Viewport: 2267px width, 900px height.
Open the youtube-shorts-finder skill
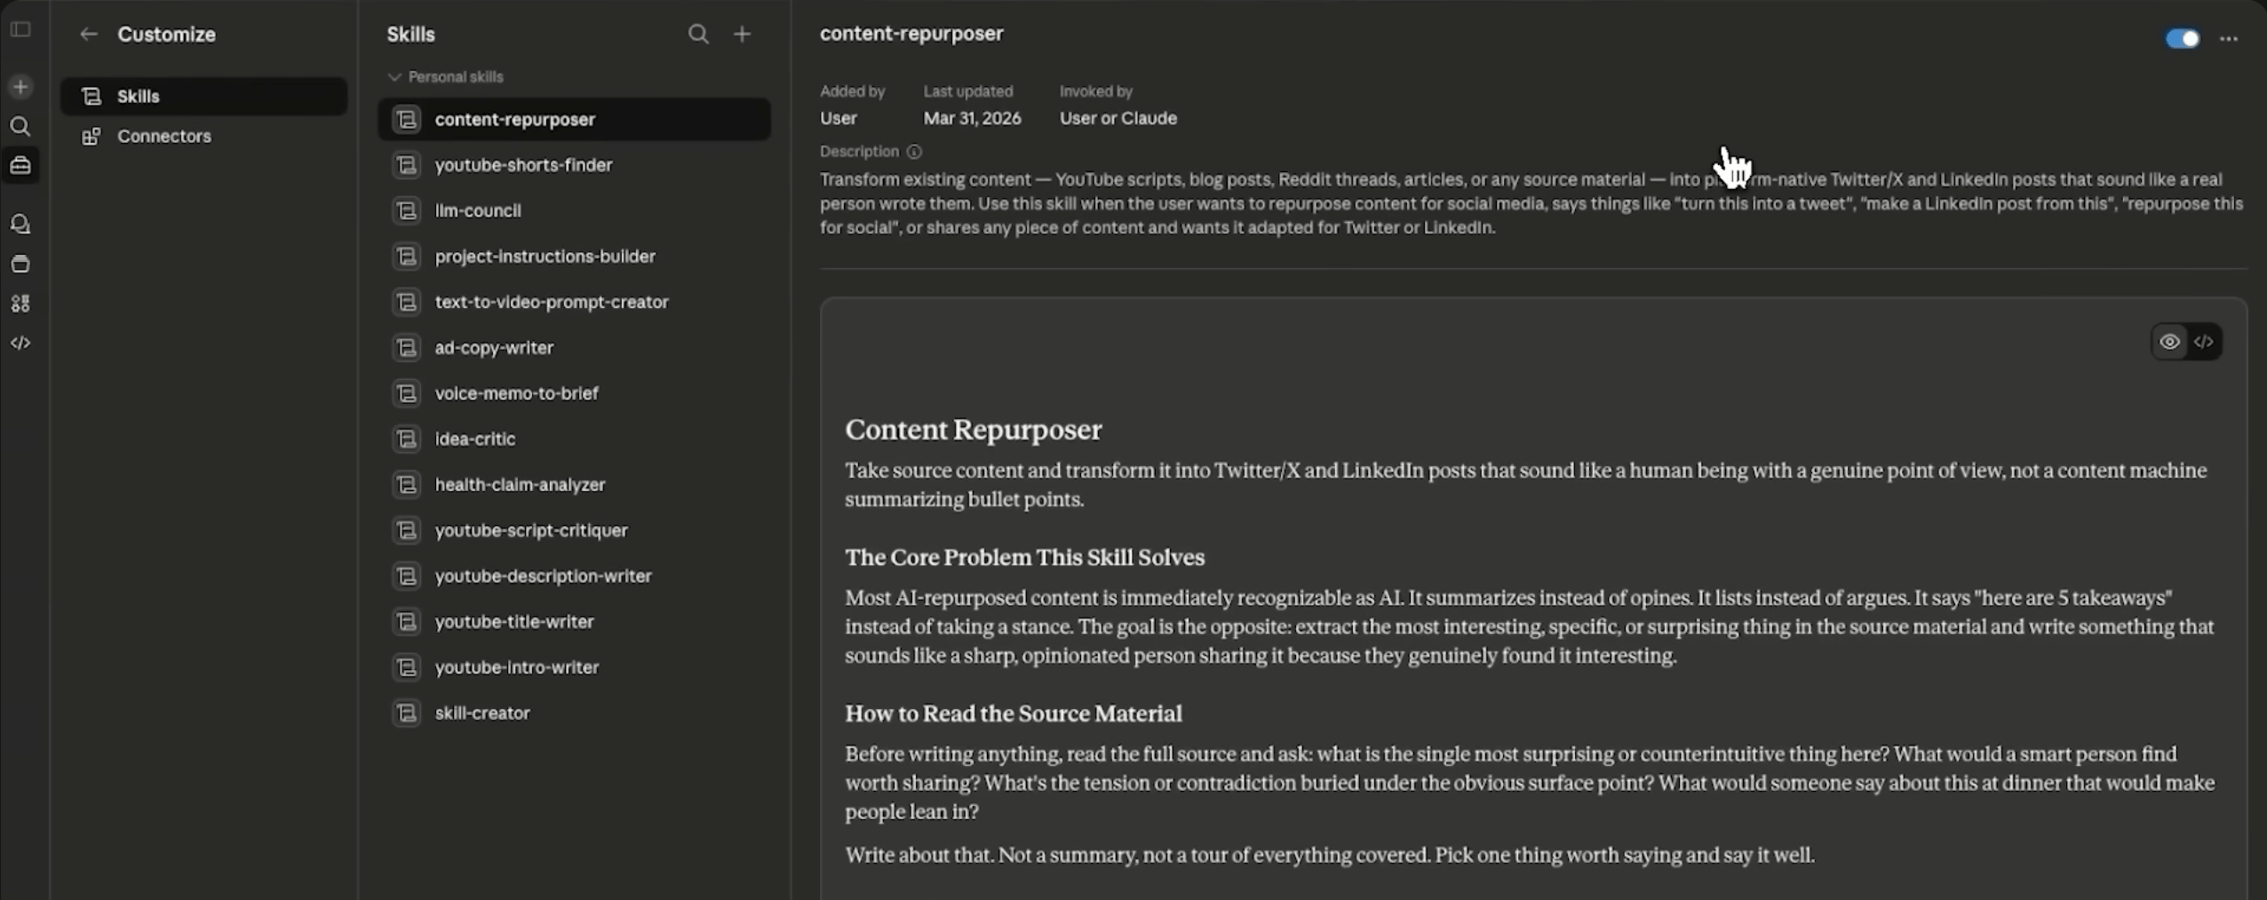523,165
